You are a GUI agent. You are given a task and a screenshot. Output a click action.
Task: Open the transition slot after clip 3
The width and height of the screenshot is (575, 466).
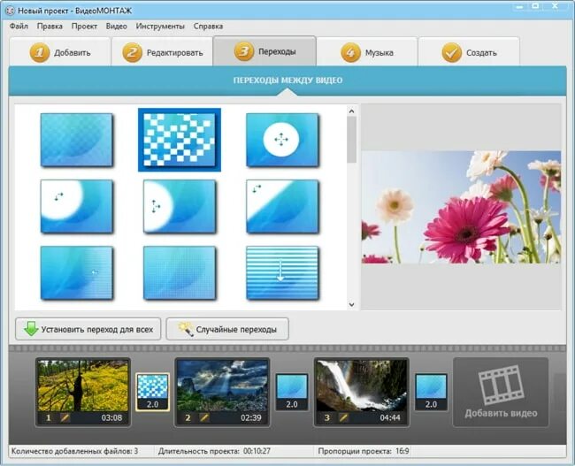coord(432,392)
